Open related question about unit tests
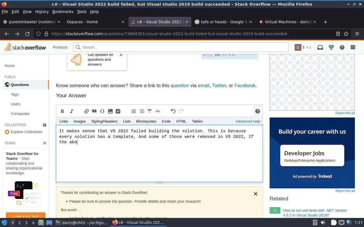This screenshot has width=364, height=227. (x=315, y=213)
